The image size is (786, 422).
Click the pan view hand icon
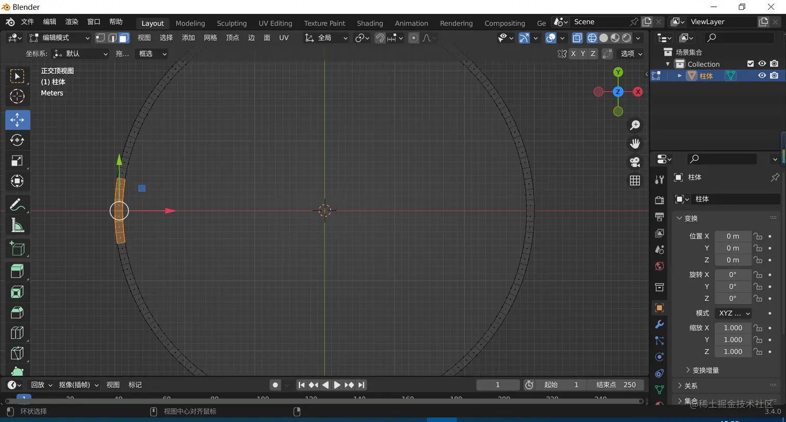pyautogui.click(x=635, y=143)
